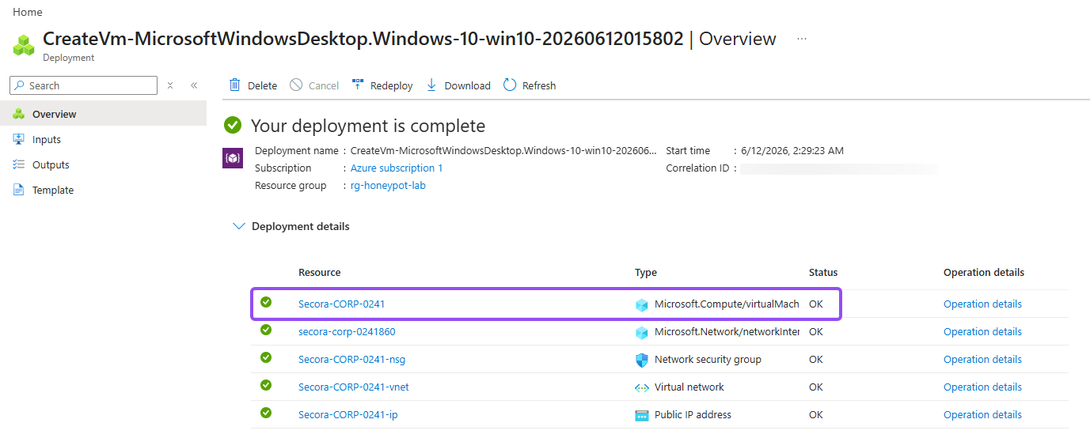The height and width of the screenshot is (438, 1090).
Task: Open the Secora-CORP-0241-vnet resource link
Action: coord(354,387)
